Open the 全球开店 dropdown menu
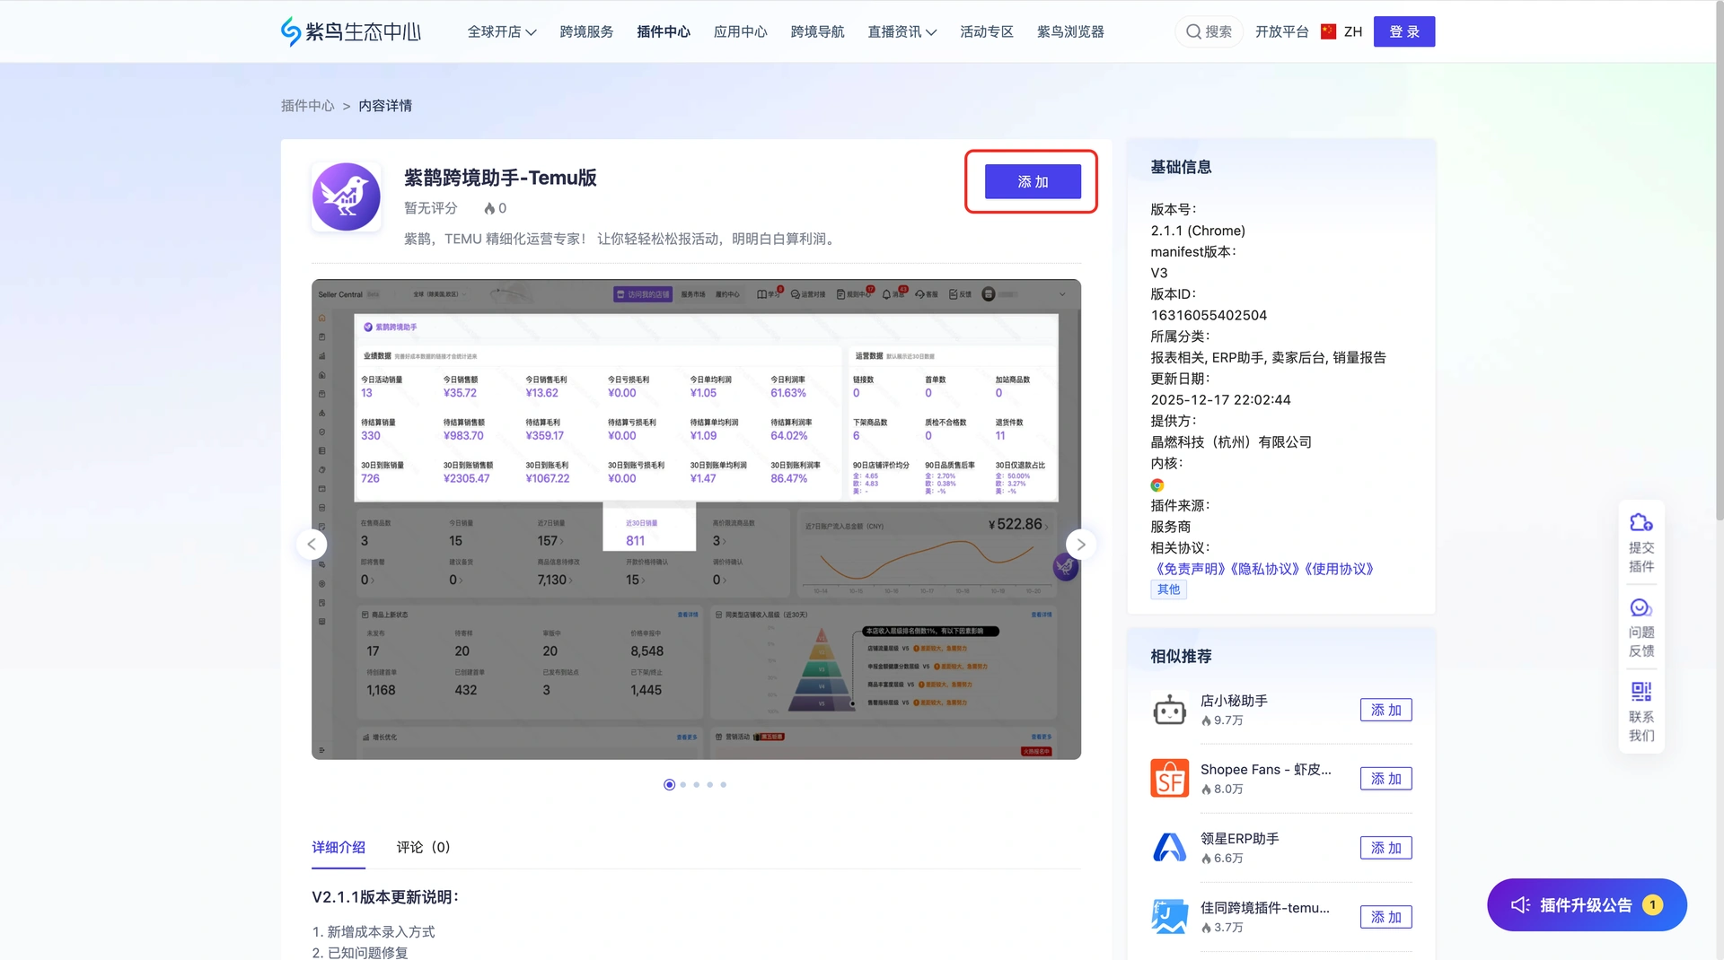 [502, 31]
